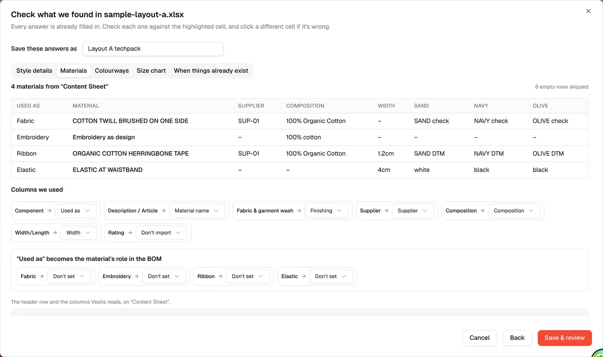Viewport: 603px width, 357px height.
Task: Click the '1.2cm' width cell
Action: tap(386, 153)
